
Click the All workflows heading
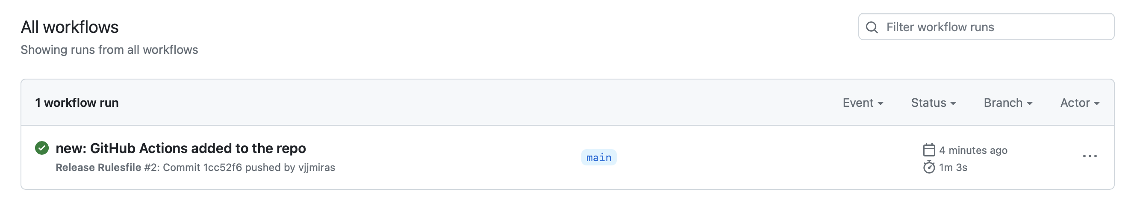[70, 27]
